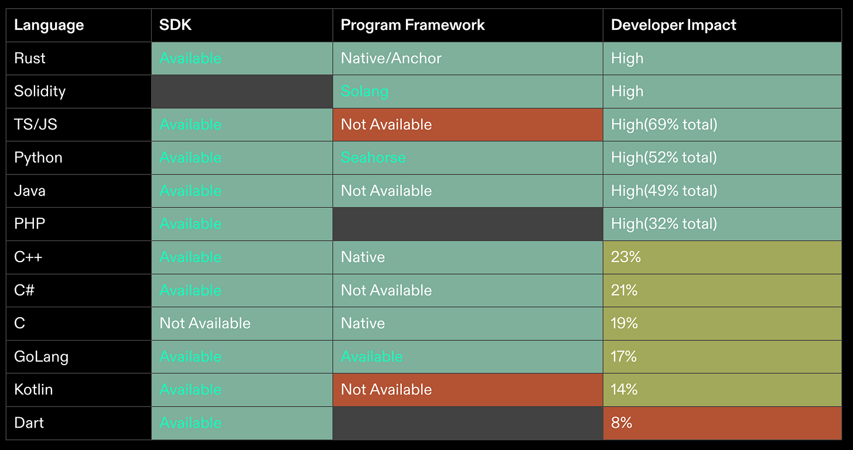Open the Python SDK 'Available' link
Viewport: 853px width, 450px height.
[190, 158]
